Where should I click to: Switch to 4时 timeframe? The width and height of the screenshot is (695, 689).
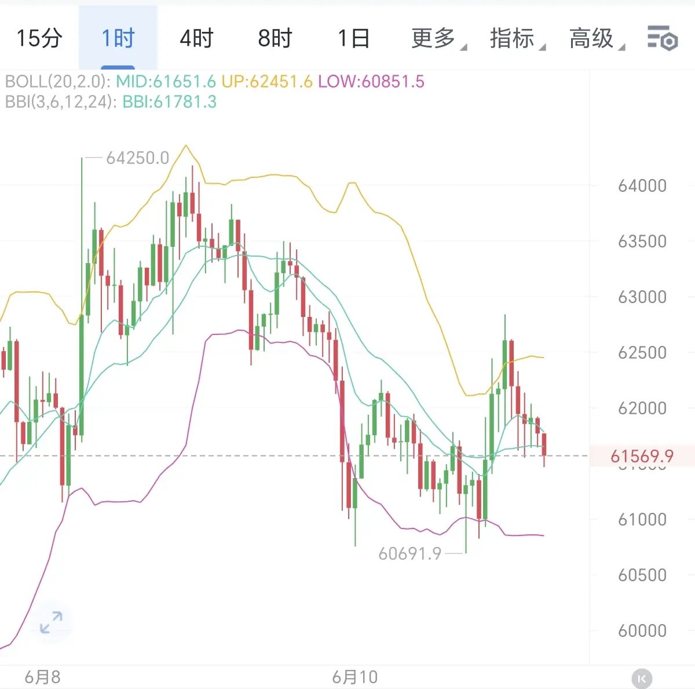[x=197, y=38]
